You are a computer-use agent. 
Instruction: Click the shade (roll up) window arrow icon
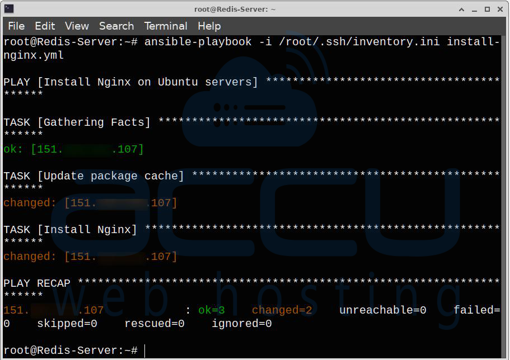tap(461, 10)
